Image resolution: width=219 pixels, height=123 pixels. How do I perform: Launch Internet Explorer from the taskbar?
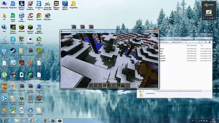(x=10, y=121)
